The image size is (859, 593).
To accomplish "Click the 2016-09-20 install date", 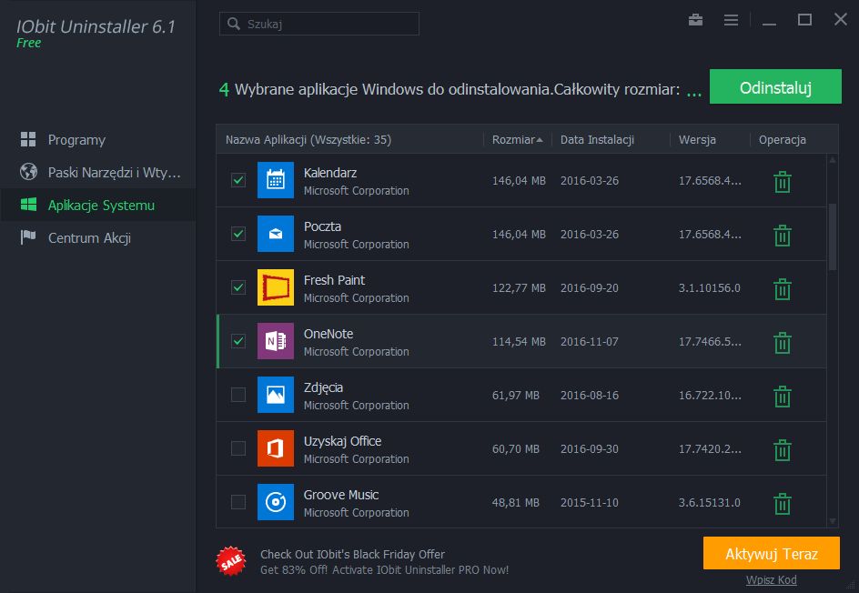I will 589,288.
